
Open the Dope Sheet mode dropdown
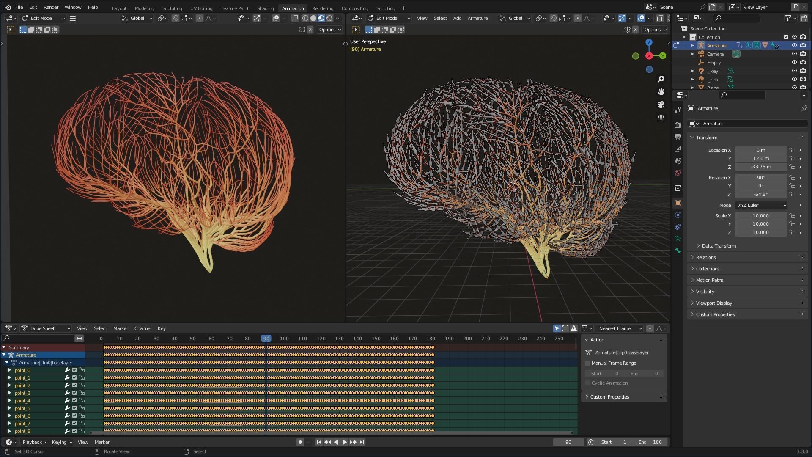click(46, 328)
